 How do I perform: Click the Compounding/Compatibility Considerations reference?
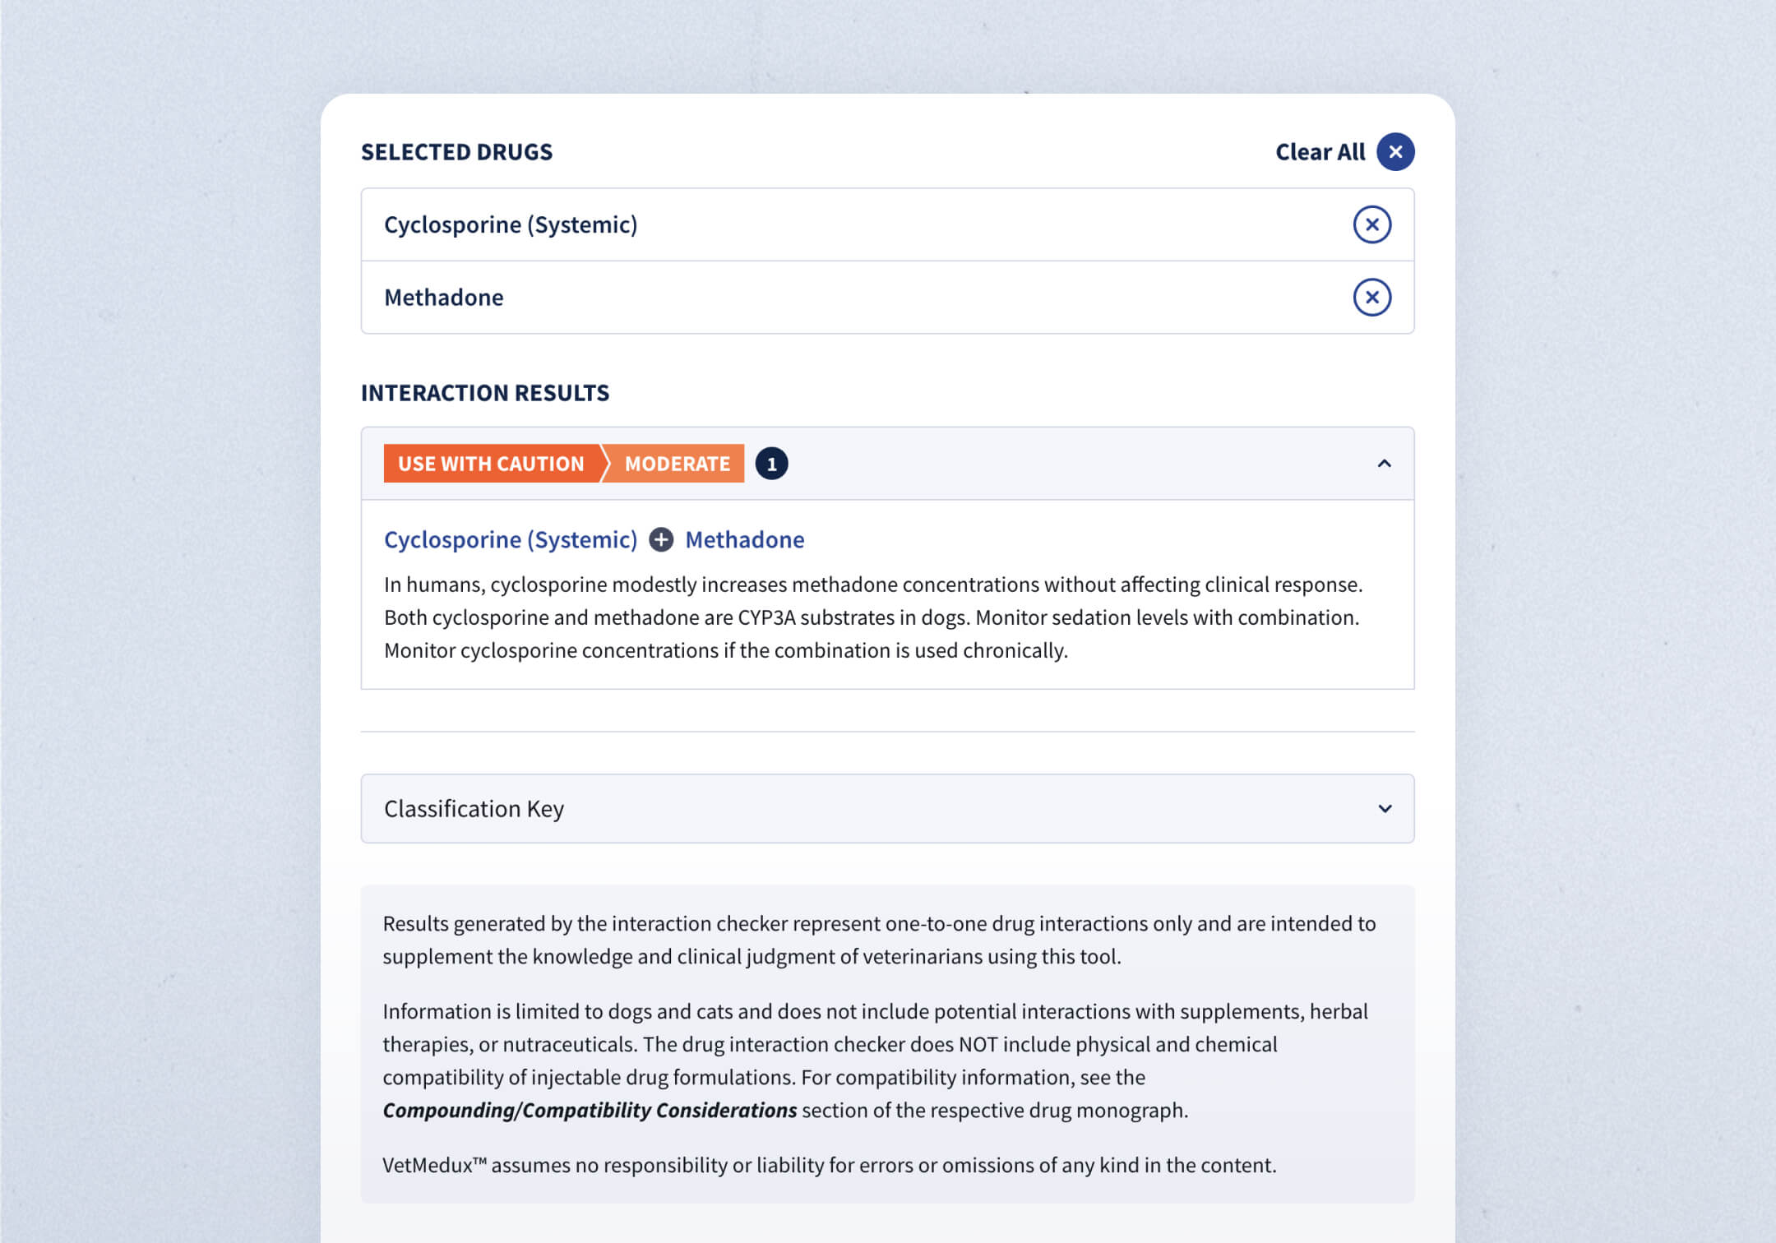click(x=589, y=1109)
